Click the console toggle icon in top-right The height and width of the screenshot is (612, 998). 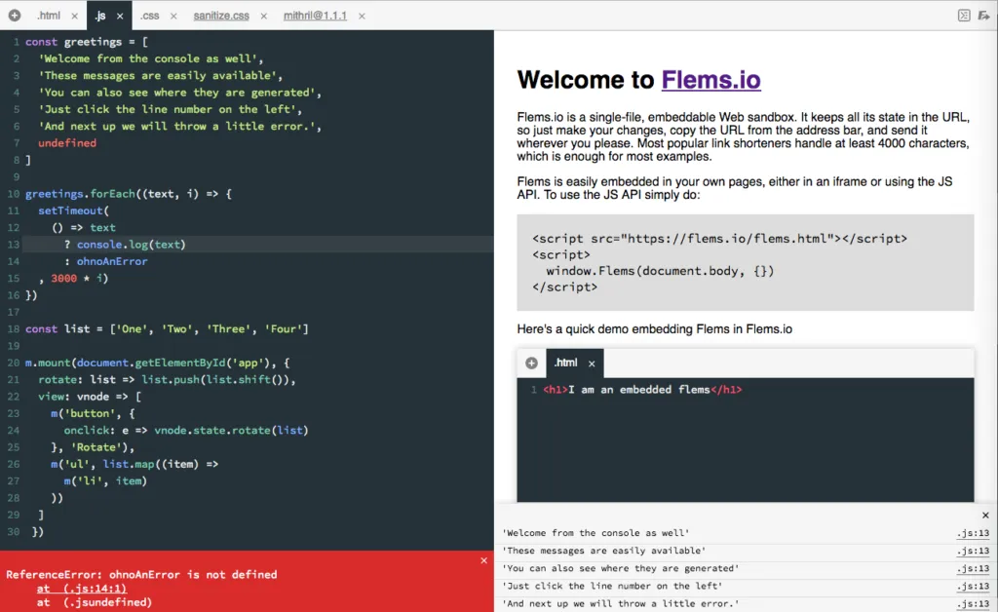[x=963, y=16]
